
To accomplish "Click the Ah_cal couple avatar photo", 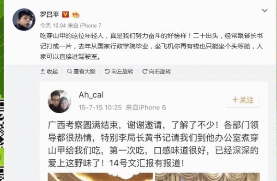I will click(x=60, y=101).
